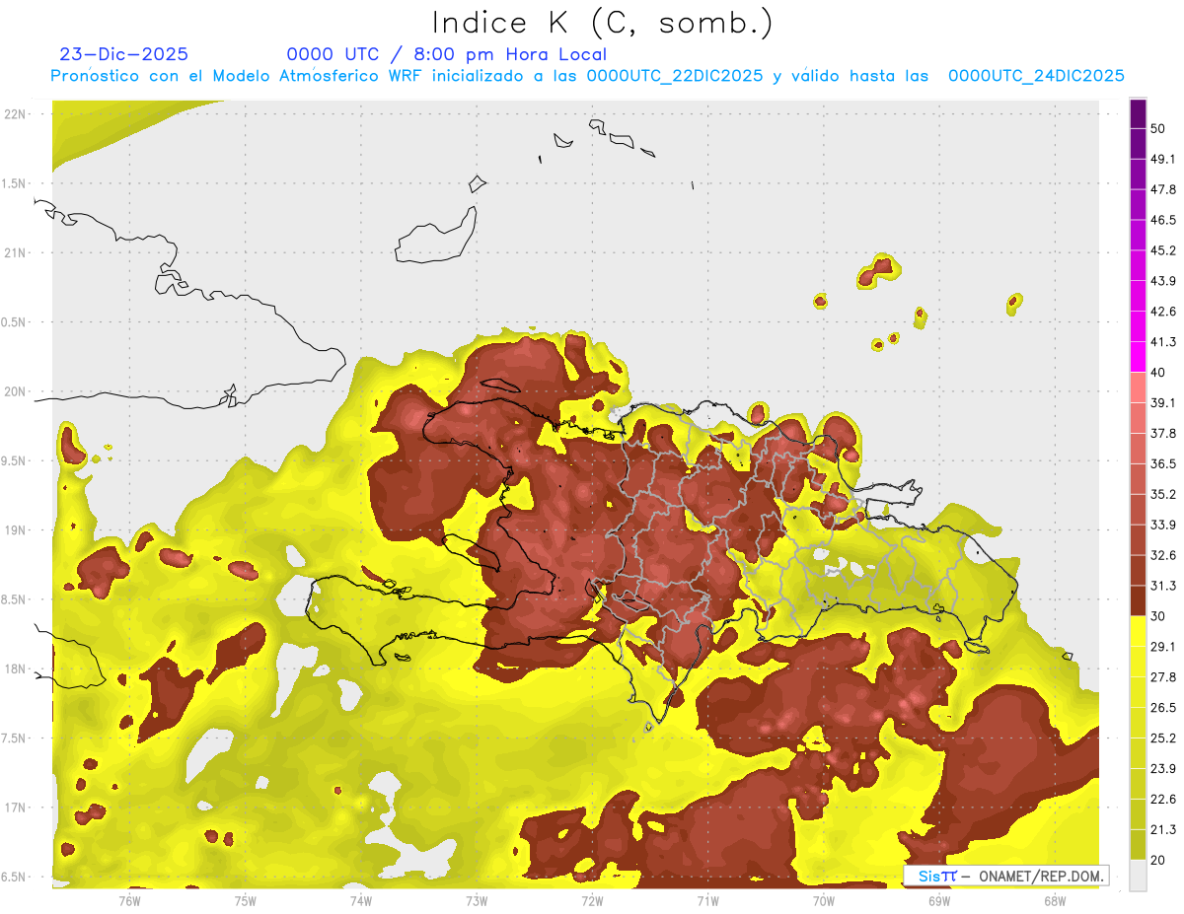This screenshot has height=914, width=1184.
Task: Click the legend value '47.8'
Action: click(x=1163, y=189)
